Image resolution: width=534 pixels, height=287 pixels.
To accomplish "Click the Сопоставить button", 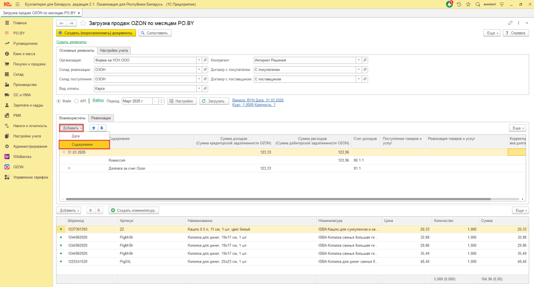I will click(x=155, y=33).
